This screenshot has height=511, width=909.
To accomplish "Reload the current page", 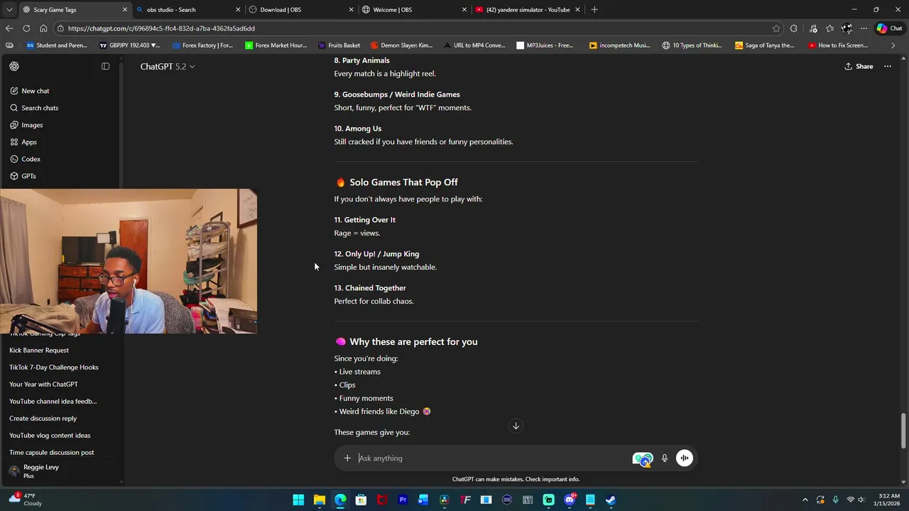I will click(26, 28).
